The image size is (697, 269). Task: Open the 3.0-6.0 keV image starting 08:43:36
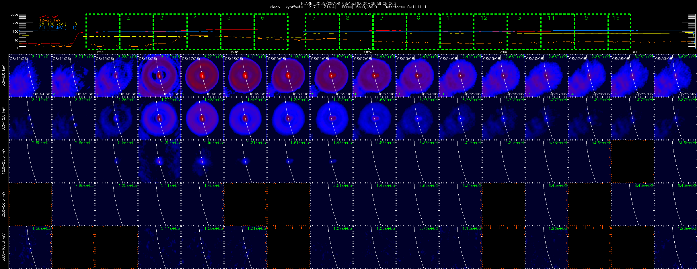pos(30,76)
